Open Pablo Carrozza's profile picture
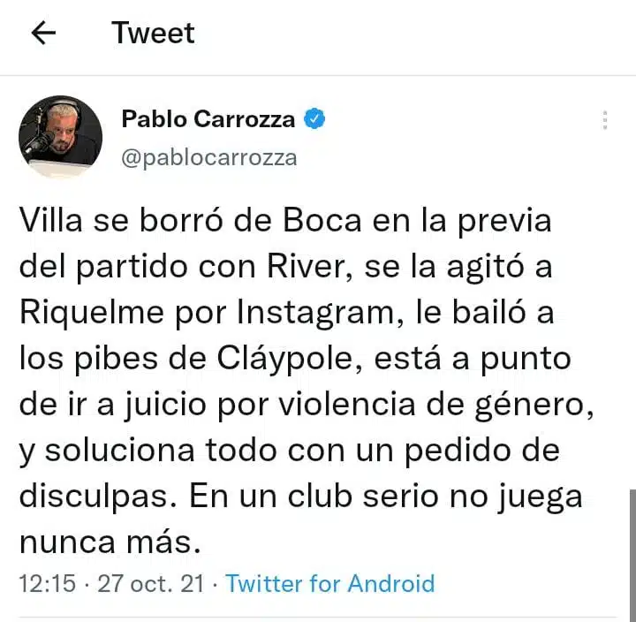The width and height of the screenshot is (636, 622). 60,136
